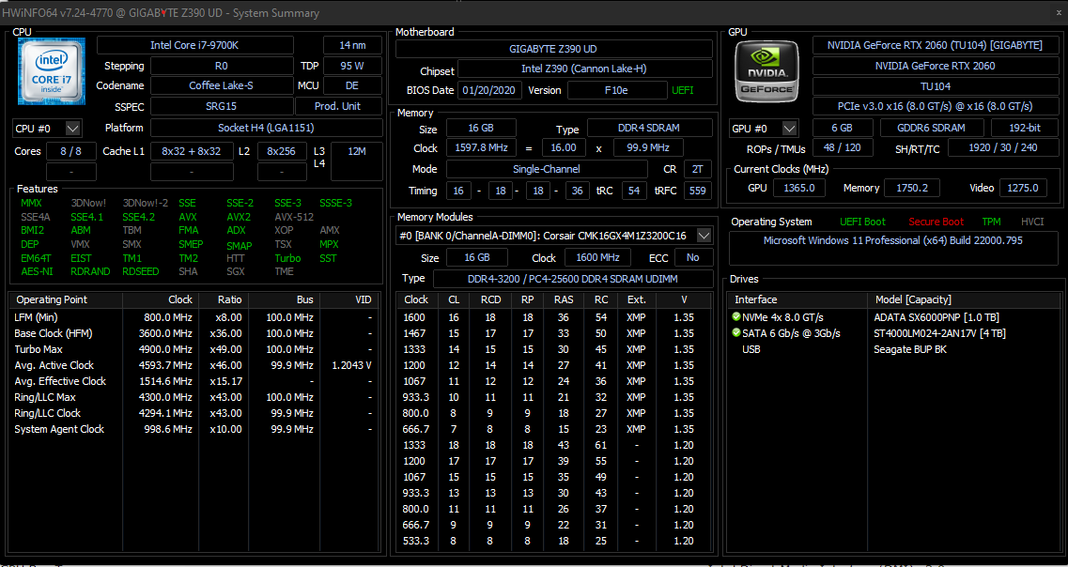This screenshot has height=567, width=1068.
Task: Select the 533.3 timing row
Action: tap(554, 541)
